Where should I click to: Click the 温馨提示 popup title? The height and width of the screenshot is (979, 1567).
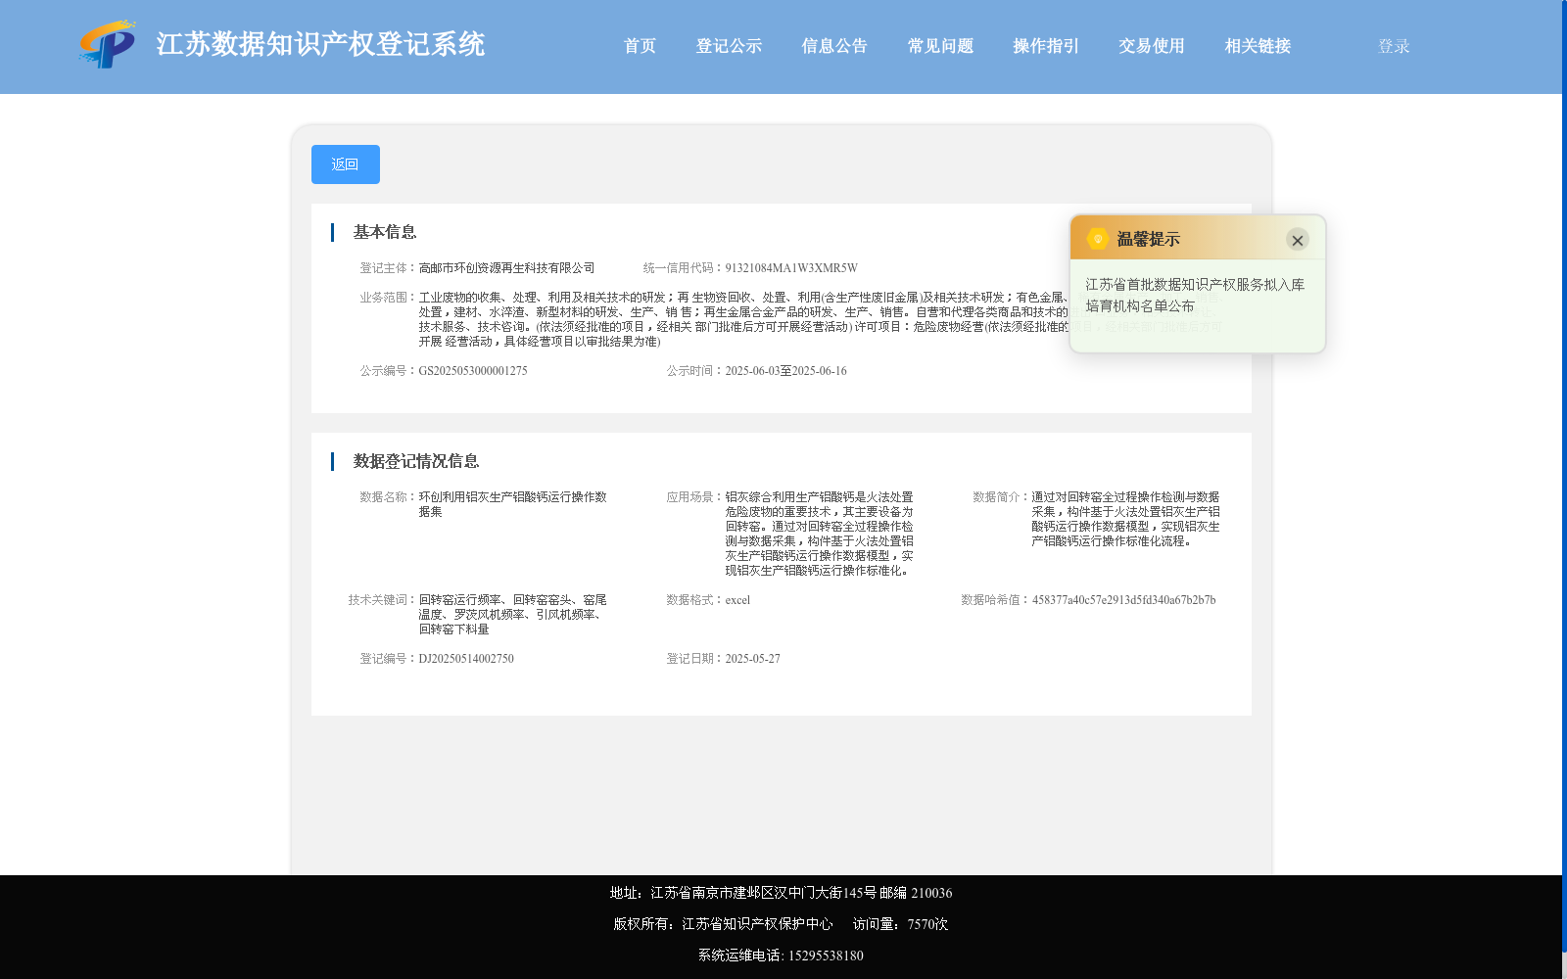[1148, 239]
